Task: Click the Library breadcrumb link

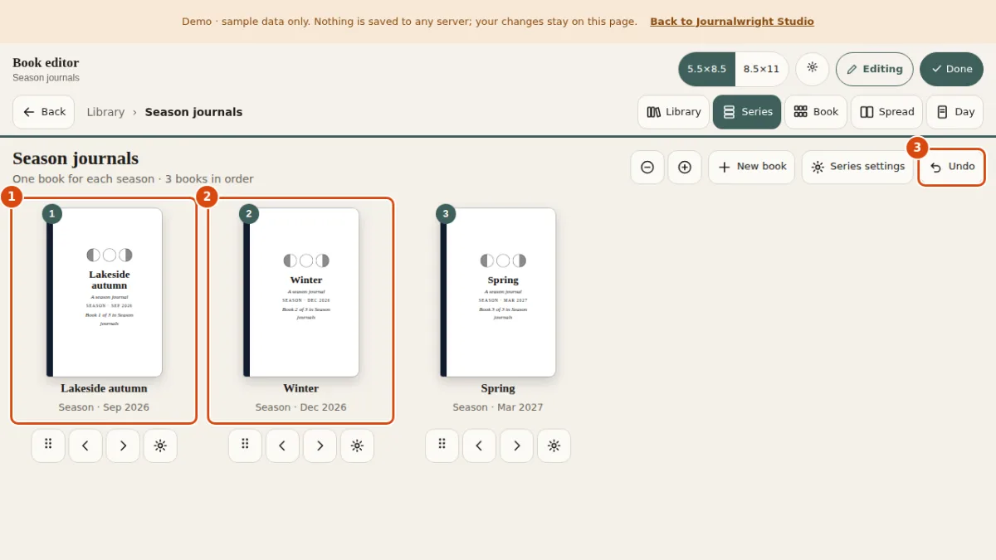Action: pyautogui.click(x=105, y=112)
